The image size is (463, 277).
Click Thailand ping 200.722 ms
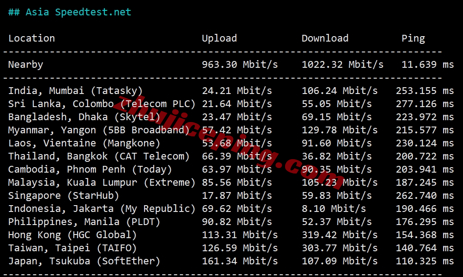click(x=425, y=156)
